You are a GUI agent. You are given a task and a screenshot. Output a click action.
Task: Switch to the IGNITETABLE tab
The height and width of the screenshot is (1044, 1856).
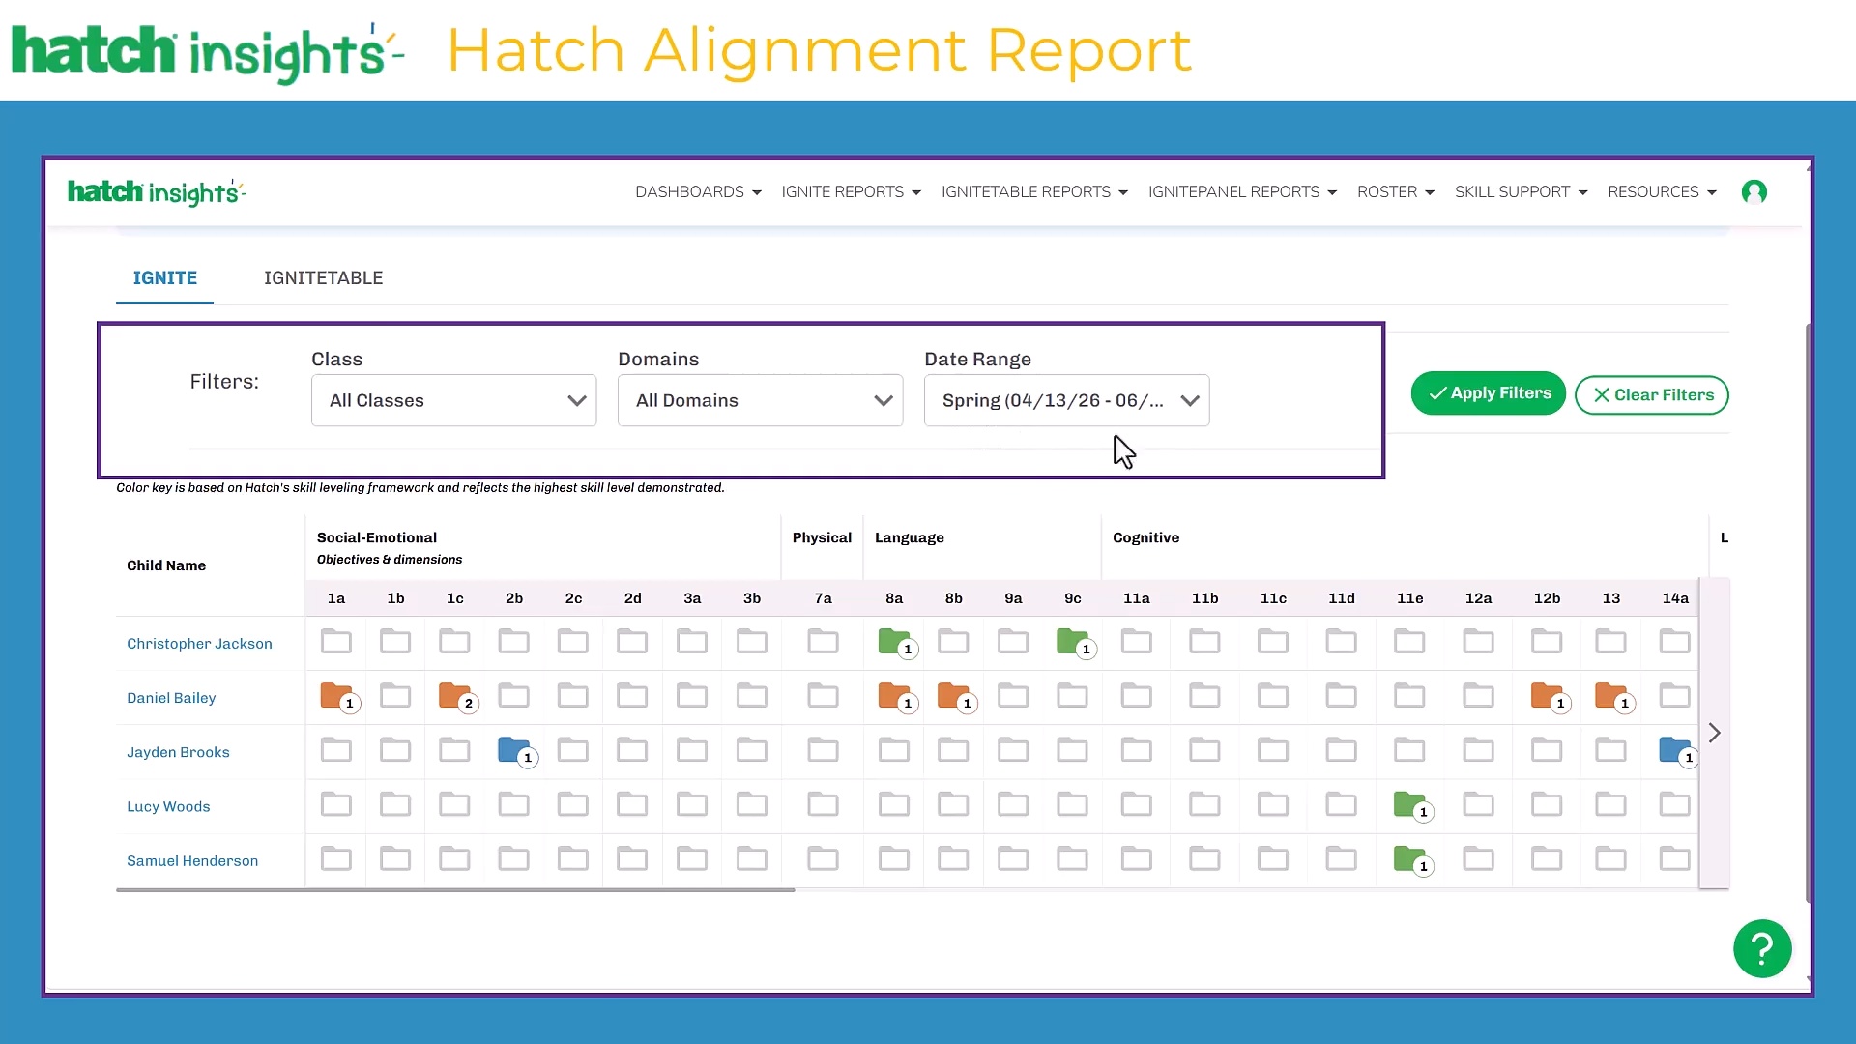coord(323,278)
